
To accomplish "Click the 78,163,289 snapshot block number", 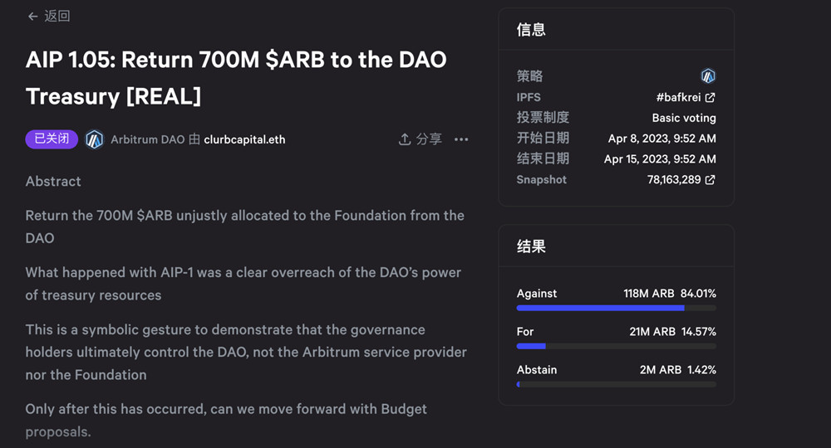I will (x=674, y=180).
